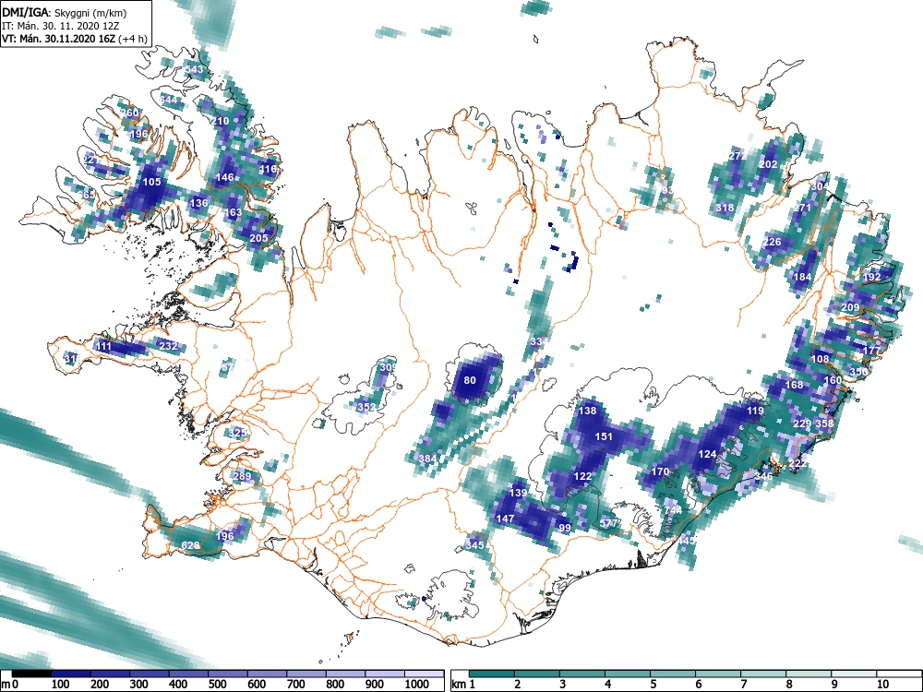This screenshot has height=692, width=923.
Task: Click the visibility value 346
Action: (x=763, y=476)
